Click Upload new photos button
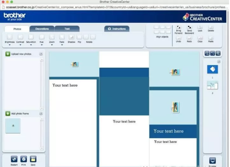Screen dimensions: 230x167 8,54
